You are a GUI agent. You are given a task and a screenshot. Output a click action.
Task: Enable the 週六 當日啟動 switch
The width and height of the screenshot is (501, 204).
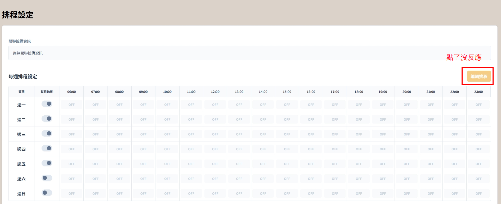[x=47, y=178]
